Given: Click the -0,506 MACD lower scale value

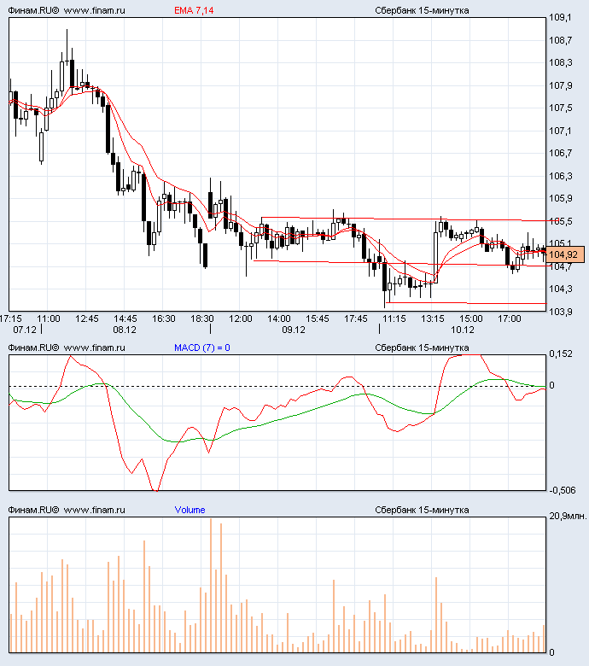Looking at the screenshot, I should tap(563, 490).
